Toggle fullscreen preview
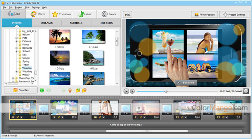The height and width of the screenshot is (139, 252). coord(245,91)
